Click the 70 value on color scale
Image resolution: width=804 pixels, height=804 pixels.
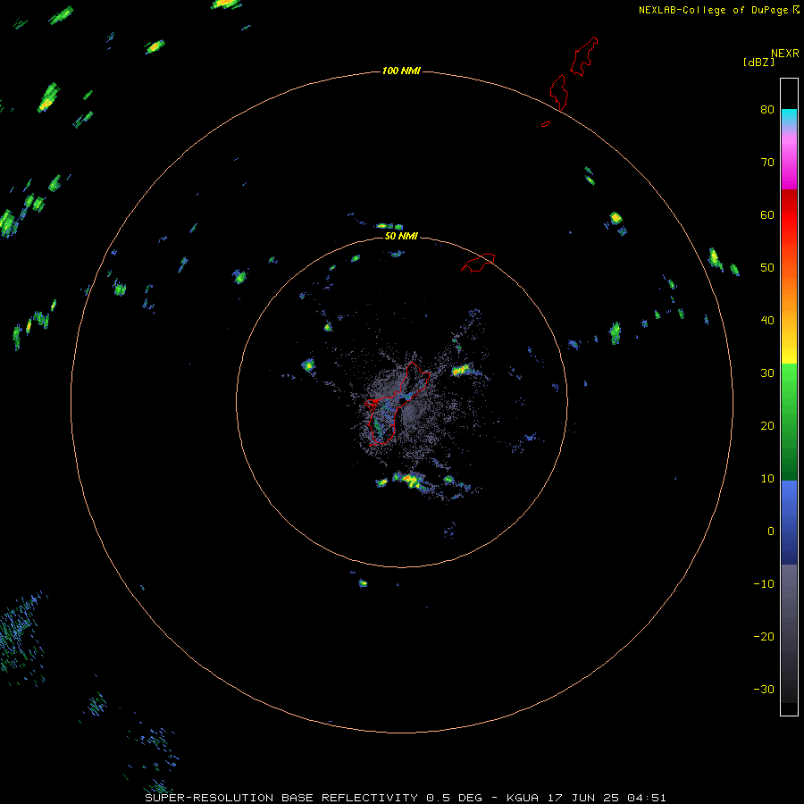click(767, 162)
